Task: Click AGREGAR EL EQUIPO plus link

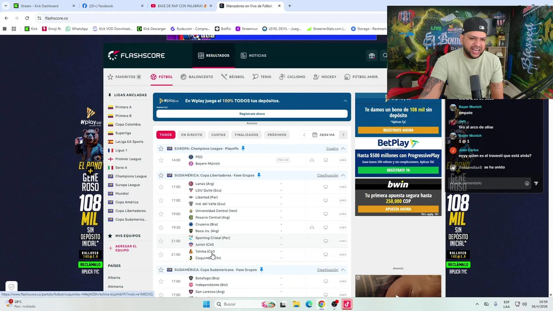Action: pos(122,248)
